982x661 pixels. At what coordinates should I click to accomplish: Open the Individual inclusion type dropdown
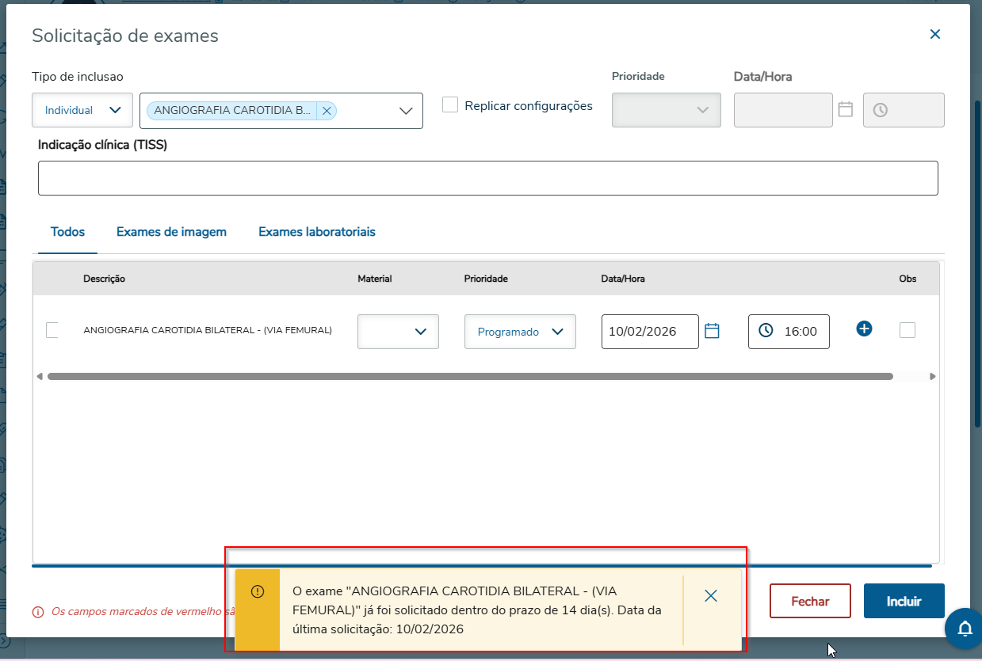tap(82, 110)
